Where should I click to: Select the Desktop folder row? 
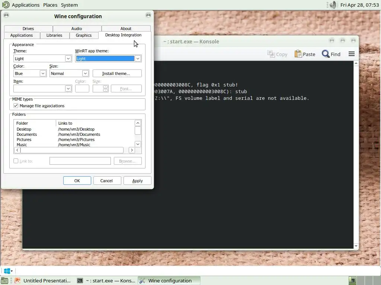tap(74, 129)
